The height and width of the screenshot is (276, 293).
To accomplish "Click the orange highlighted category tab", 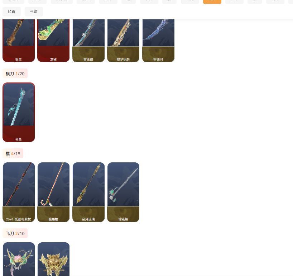I will [212, 2].
